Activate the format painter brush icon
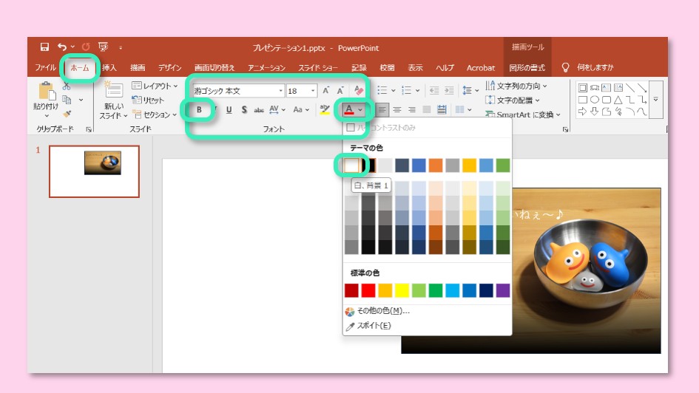 (x=67, y=114)
